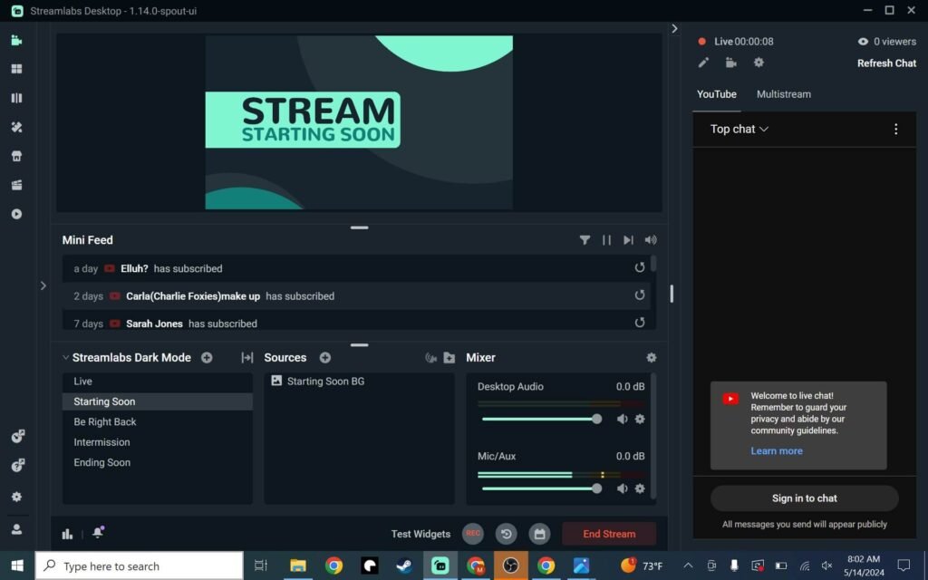The image size is (928, 580).
Task: Click the save replay button
Action: pyautogui.click(x=540, y=534)
